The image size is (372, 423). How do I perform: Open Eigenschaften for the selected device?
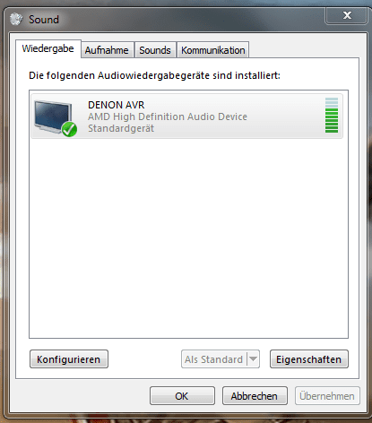(x=308, y=359)
